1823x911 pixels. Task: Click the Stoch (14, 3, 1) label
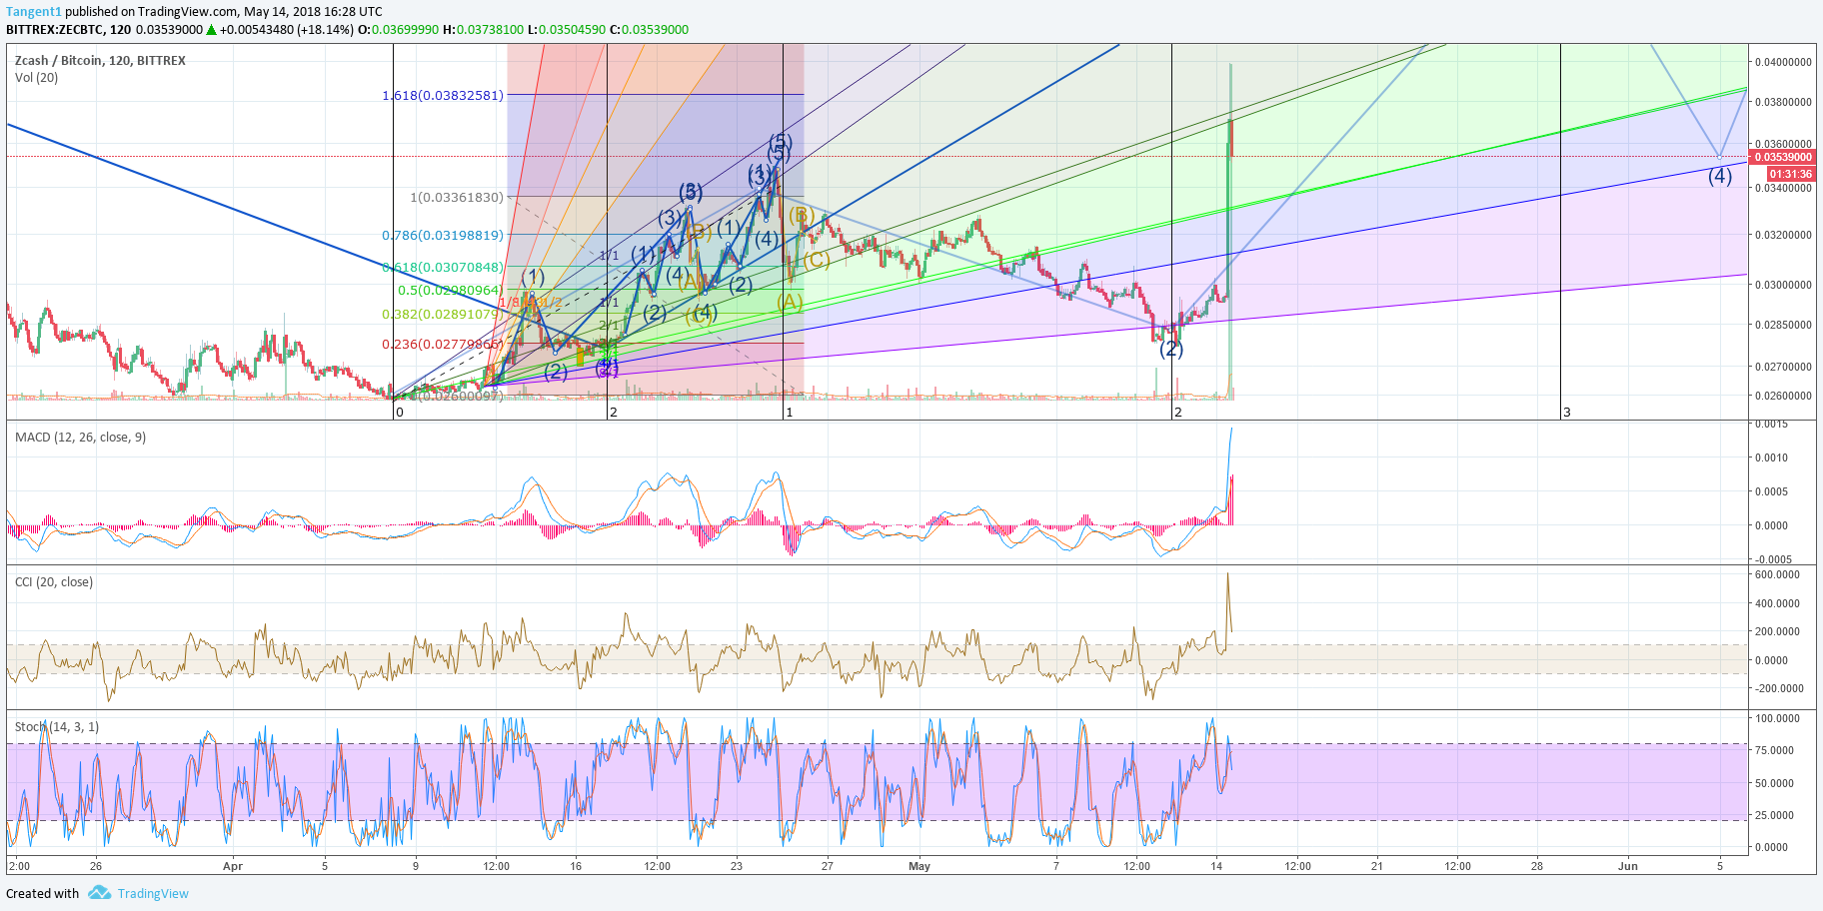point(57,726)
